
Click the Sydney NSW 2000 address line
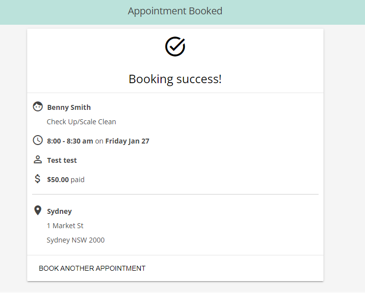click(76, 240)
